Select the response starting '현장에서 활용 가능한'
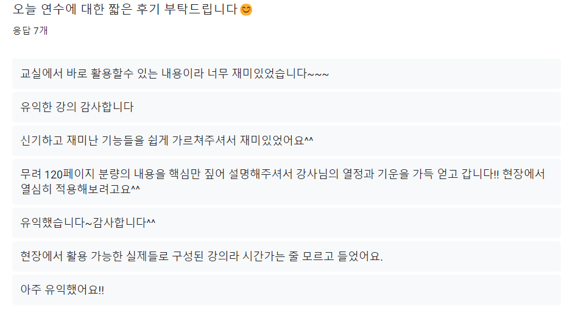Image resolution: width=567 pixels, height=310 pixels. click(x=286, y=256)
